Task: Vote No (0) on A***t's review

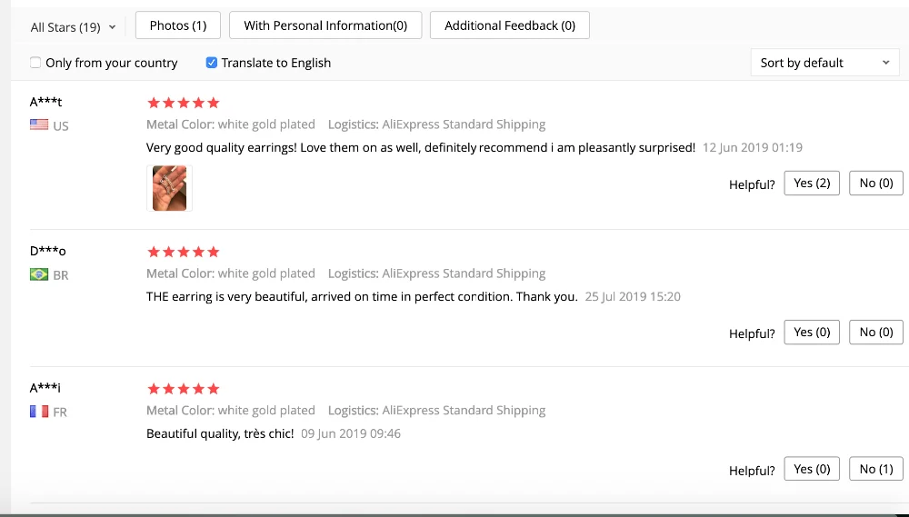Action: (x=876, y=184)
